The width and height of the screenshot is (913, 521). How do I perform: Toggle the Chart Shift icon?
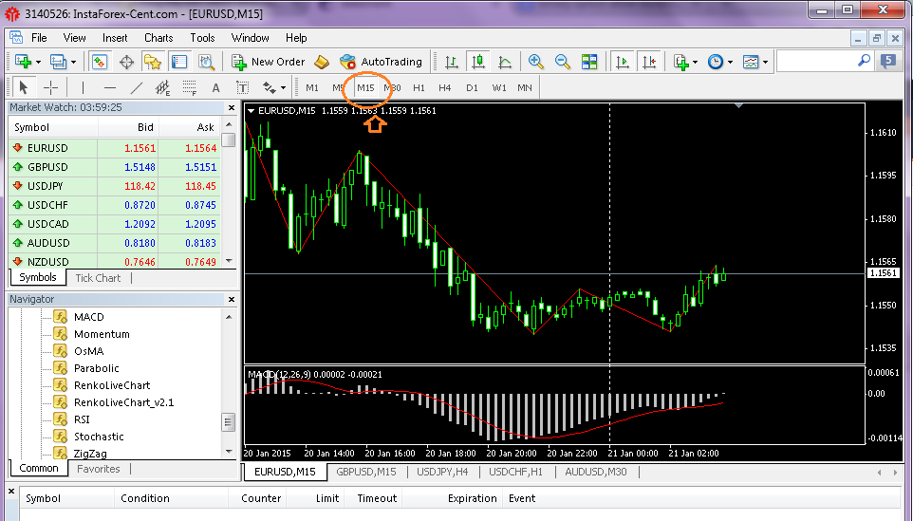click(648, 61)
